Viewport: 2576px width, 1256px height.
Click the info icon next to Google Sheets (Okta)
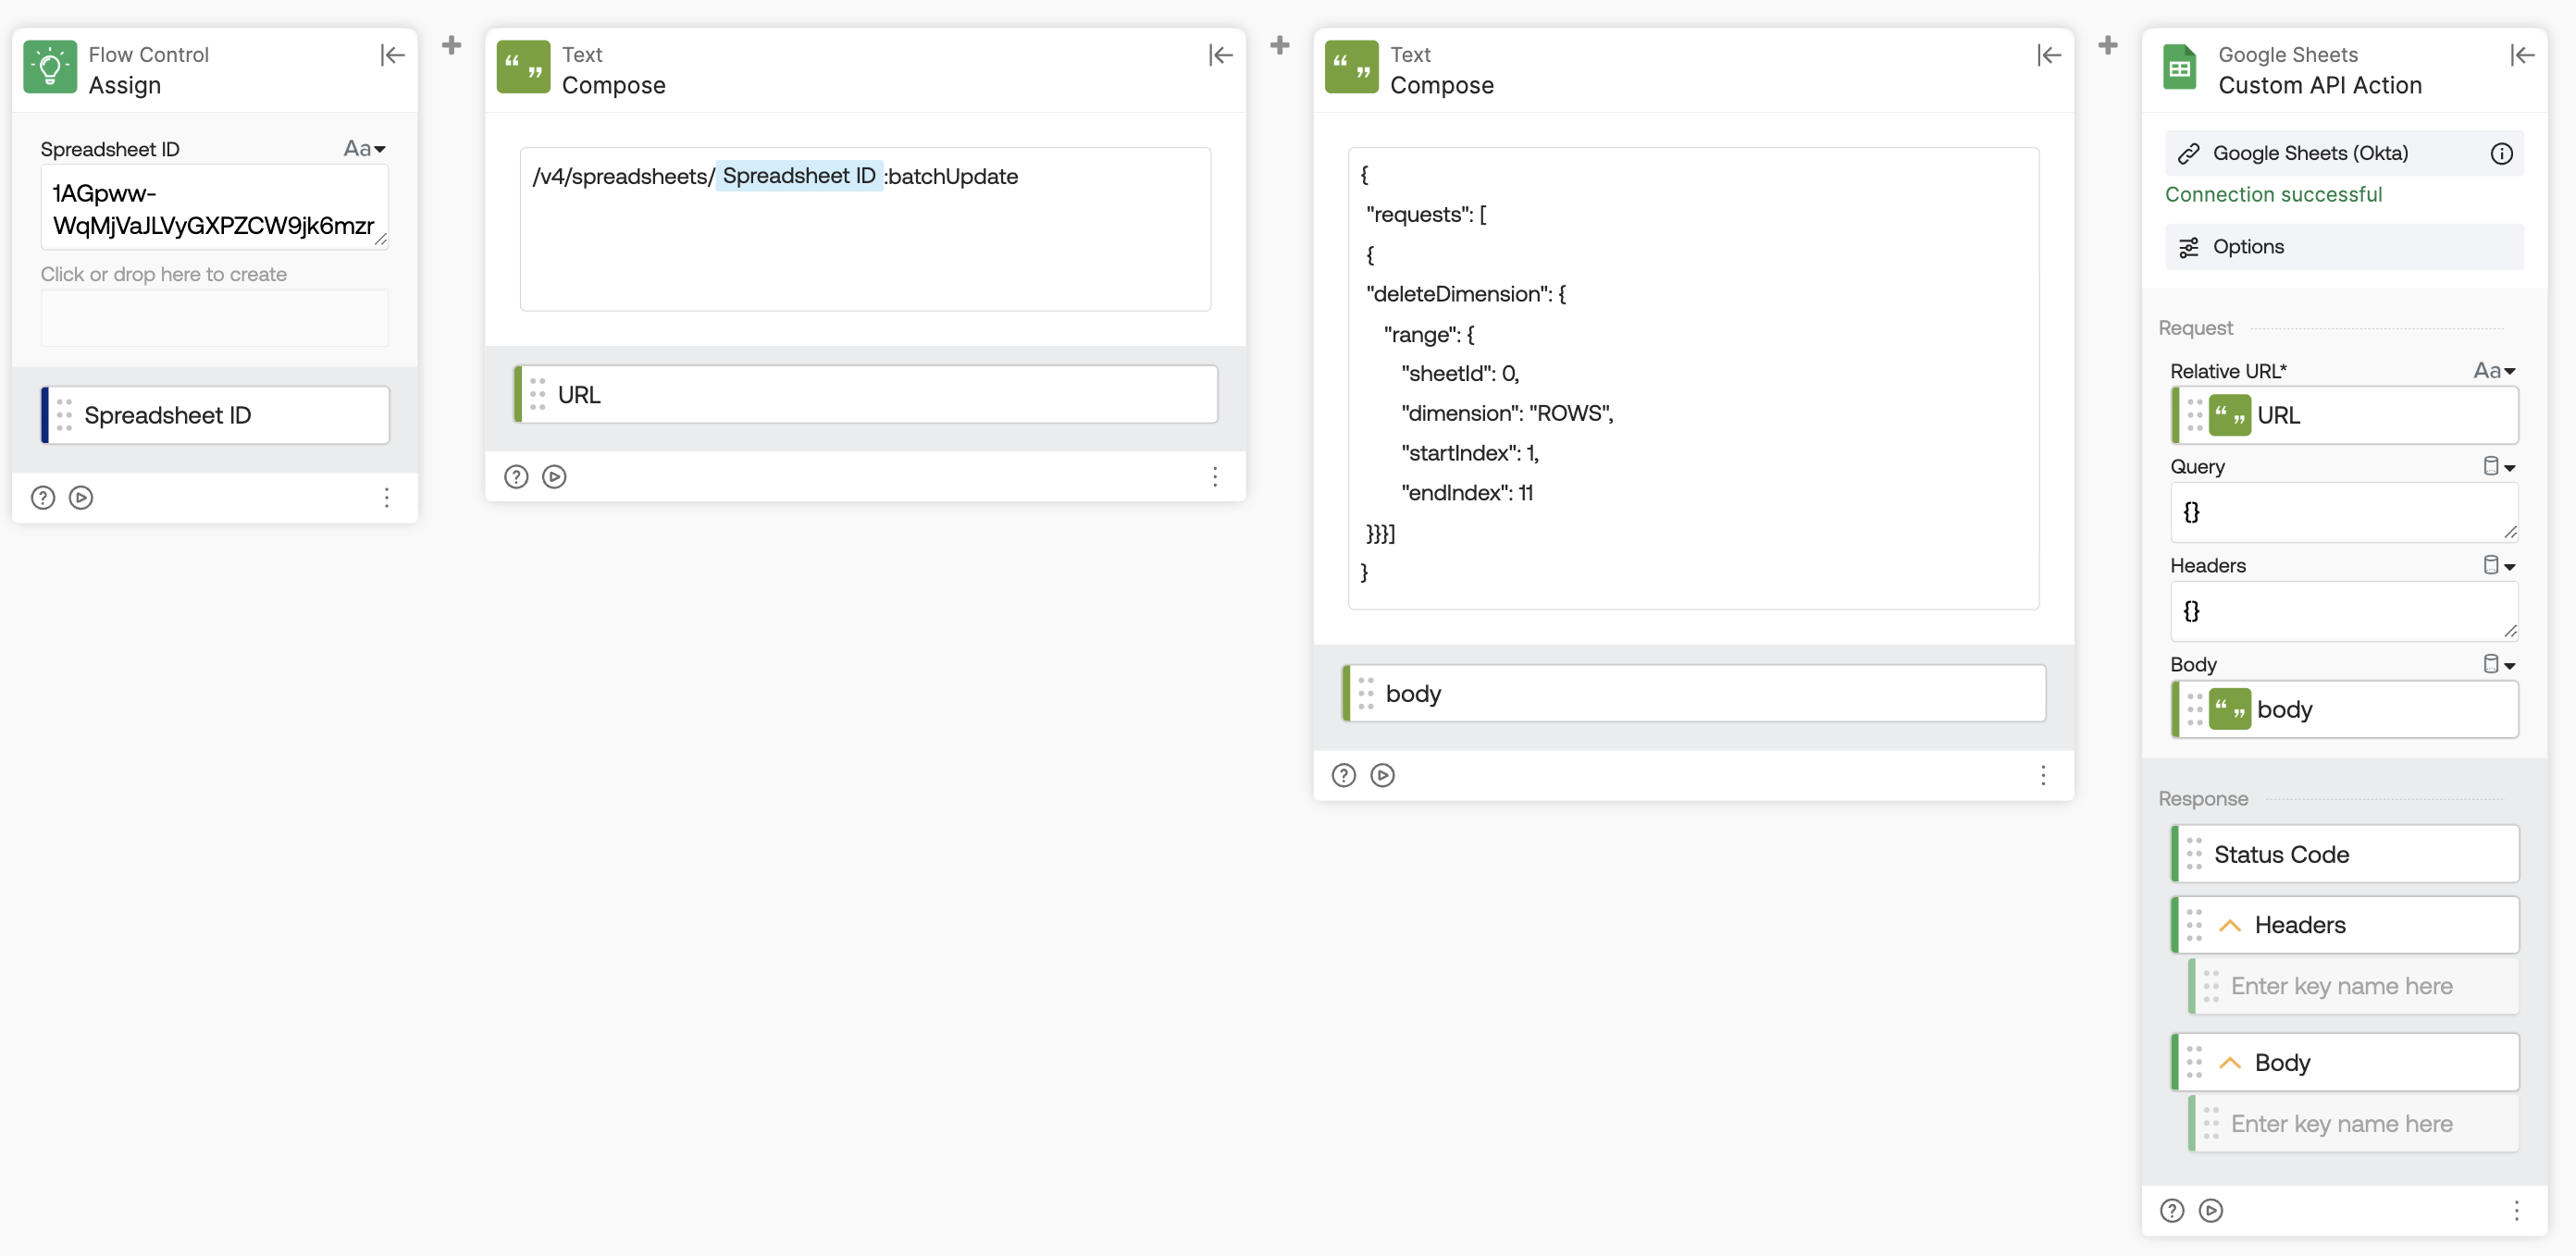point(2500,153)
